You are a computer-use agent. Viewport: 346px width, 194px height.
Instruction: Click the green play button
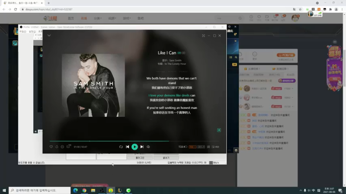[135, 147]
